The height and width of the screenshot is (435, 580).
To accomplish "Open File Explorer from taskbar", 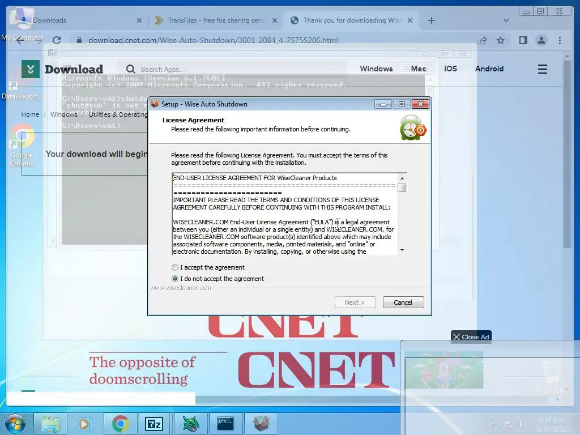I will (x=50, y=424).
